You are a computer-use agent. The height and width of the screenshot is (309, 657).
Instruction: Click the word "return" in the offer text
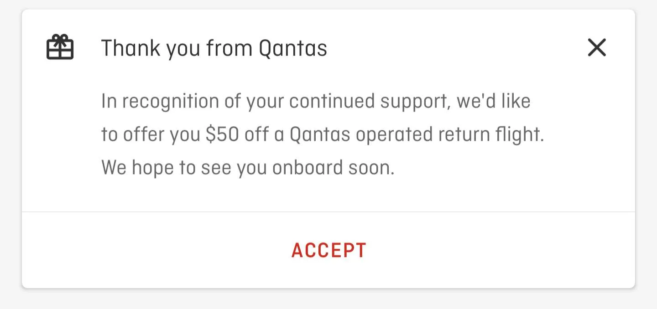pos(467,135)
